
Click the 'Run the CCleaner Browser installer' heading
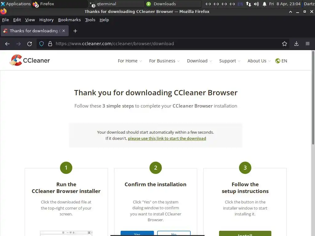[x=66, y=188]
